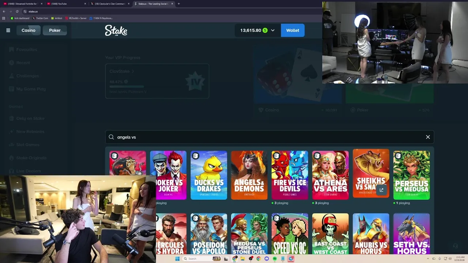Close the Stake.us browser tab
The width and height of the screenshot is (468, 263).
tap(173, 4)
